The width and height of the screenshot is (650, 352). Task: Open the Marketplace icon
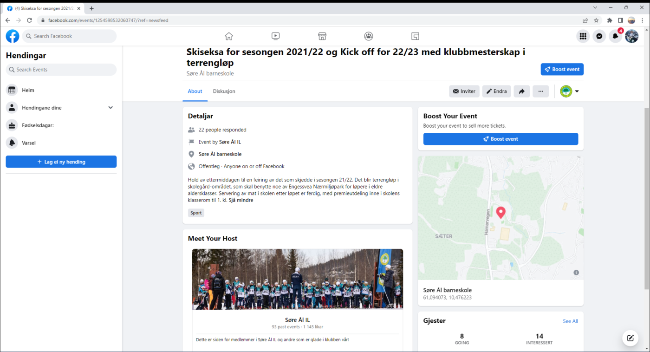[322, 36]
